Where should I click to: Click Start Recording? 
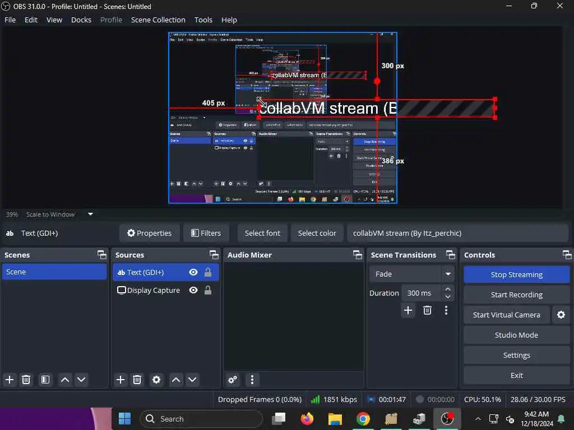[x=516, y=295]
